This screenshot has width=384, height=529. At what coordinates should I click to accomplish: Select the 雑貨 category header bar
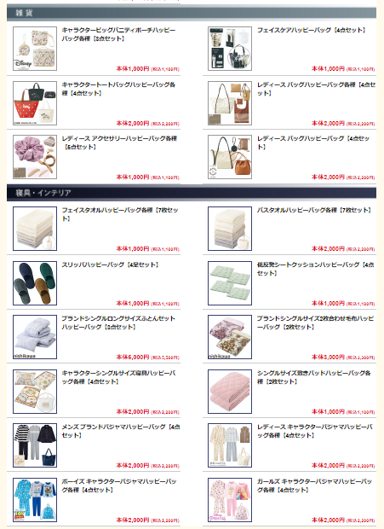pos(192,13)
